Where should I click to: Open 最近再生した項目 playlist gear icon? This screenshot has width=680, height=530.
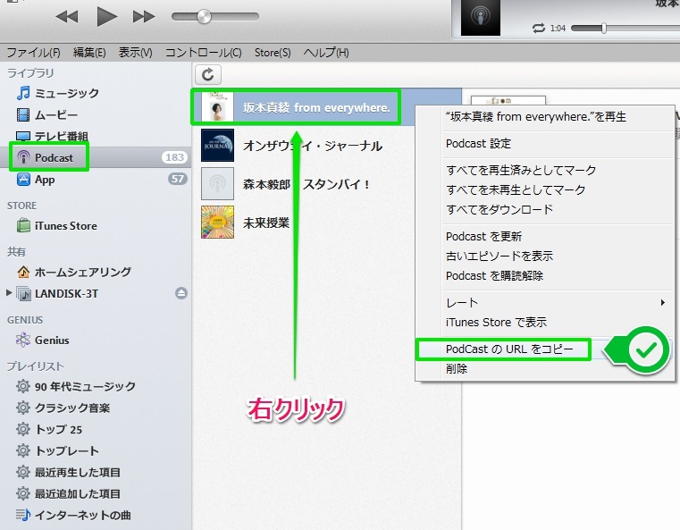click(x=23, y=472)
